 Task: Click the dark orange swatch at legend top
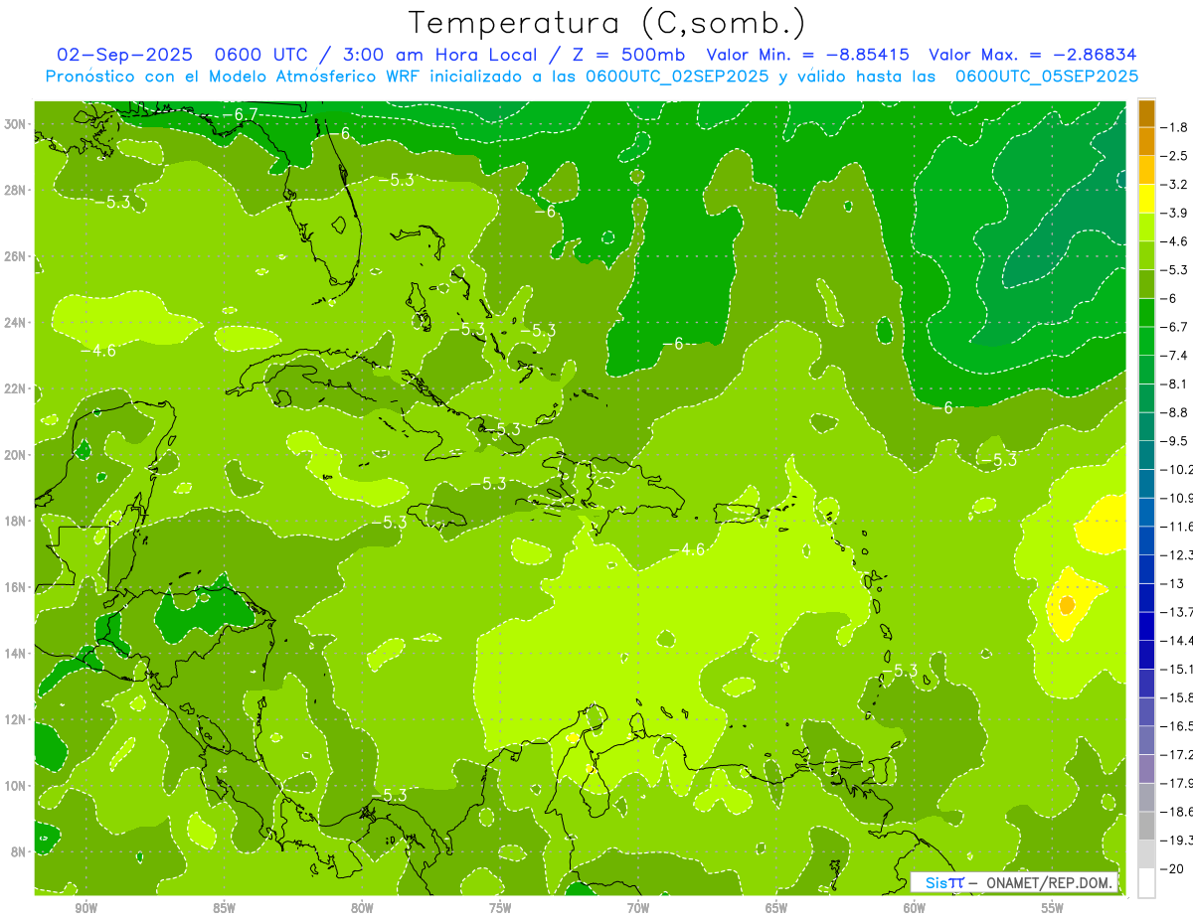(x=1146, y=113)
